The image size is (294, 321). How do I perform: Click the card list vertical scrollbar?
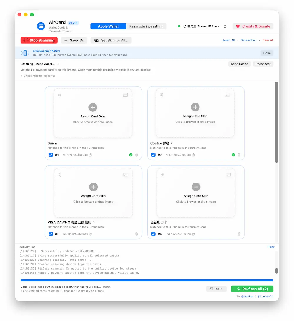(x=277, y=122)
